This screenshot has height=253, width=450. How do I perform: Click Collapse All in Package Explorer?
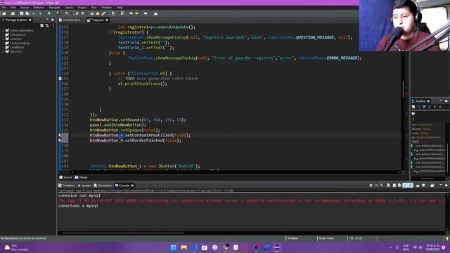pyautogui.click(x=42, y=25)
